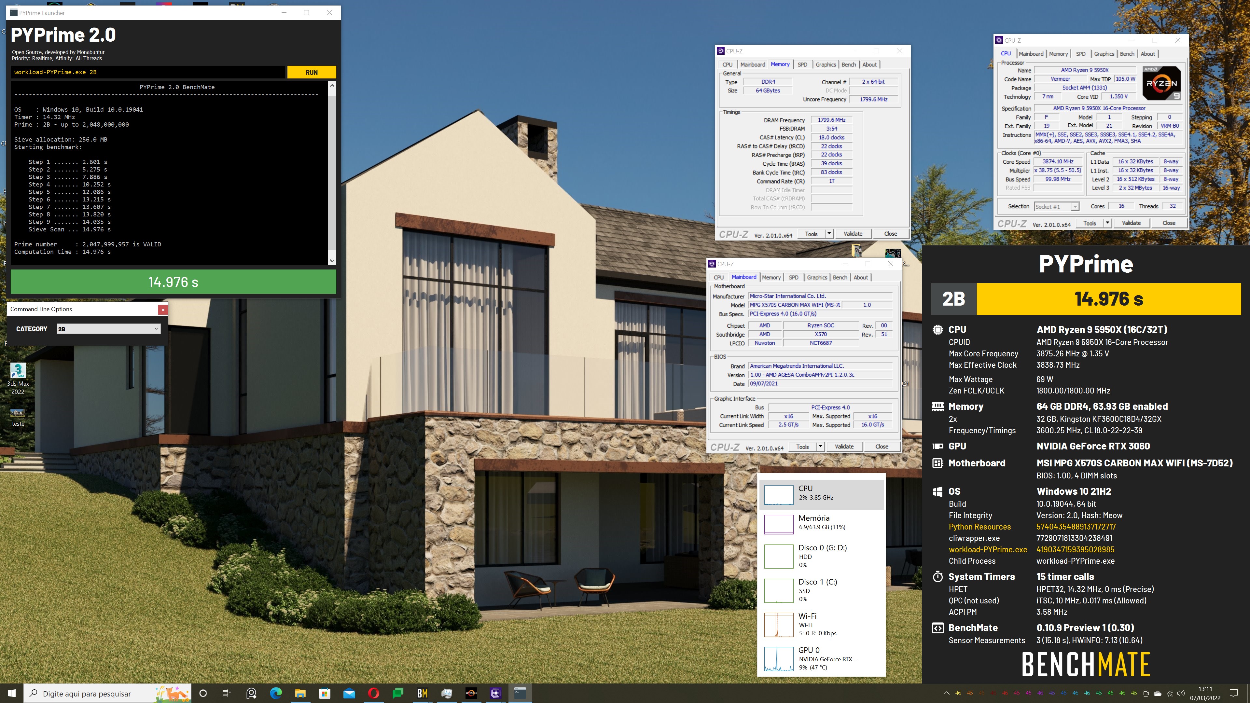Image resolution: width=1250 pixels, height=703 pixels.
Task: Click the Ryzen logo in CPU-Z CPU window
Action: pos(1161,83)
